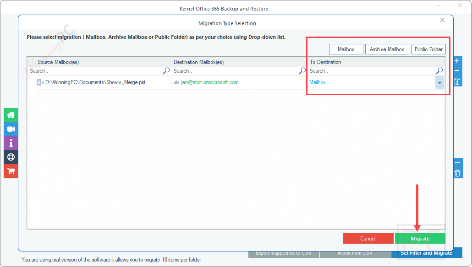Click the To Destination column header
Screen dimensions: 472x267
[325, 62]
